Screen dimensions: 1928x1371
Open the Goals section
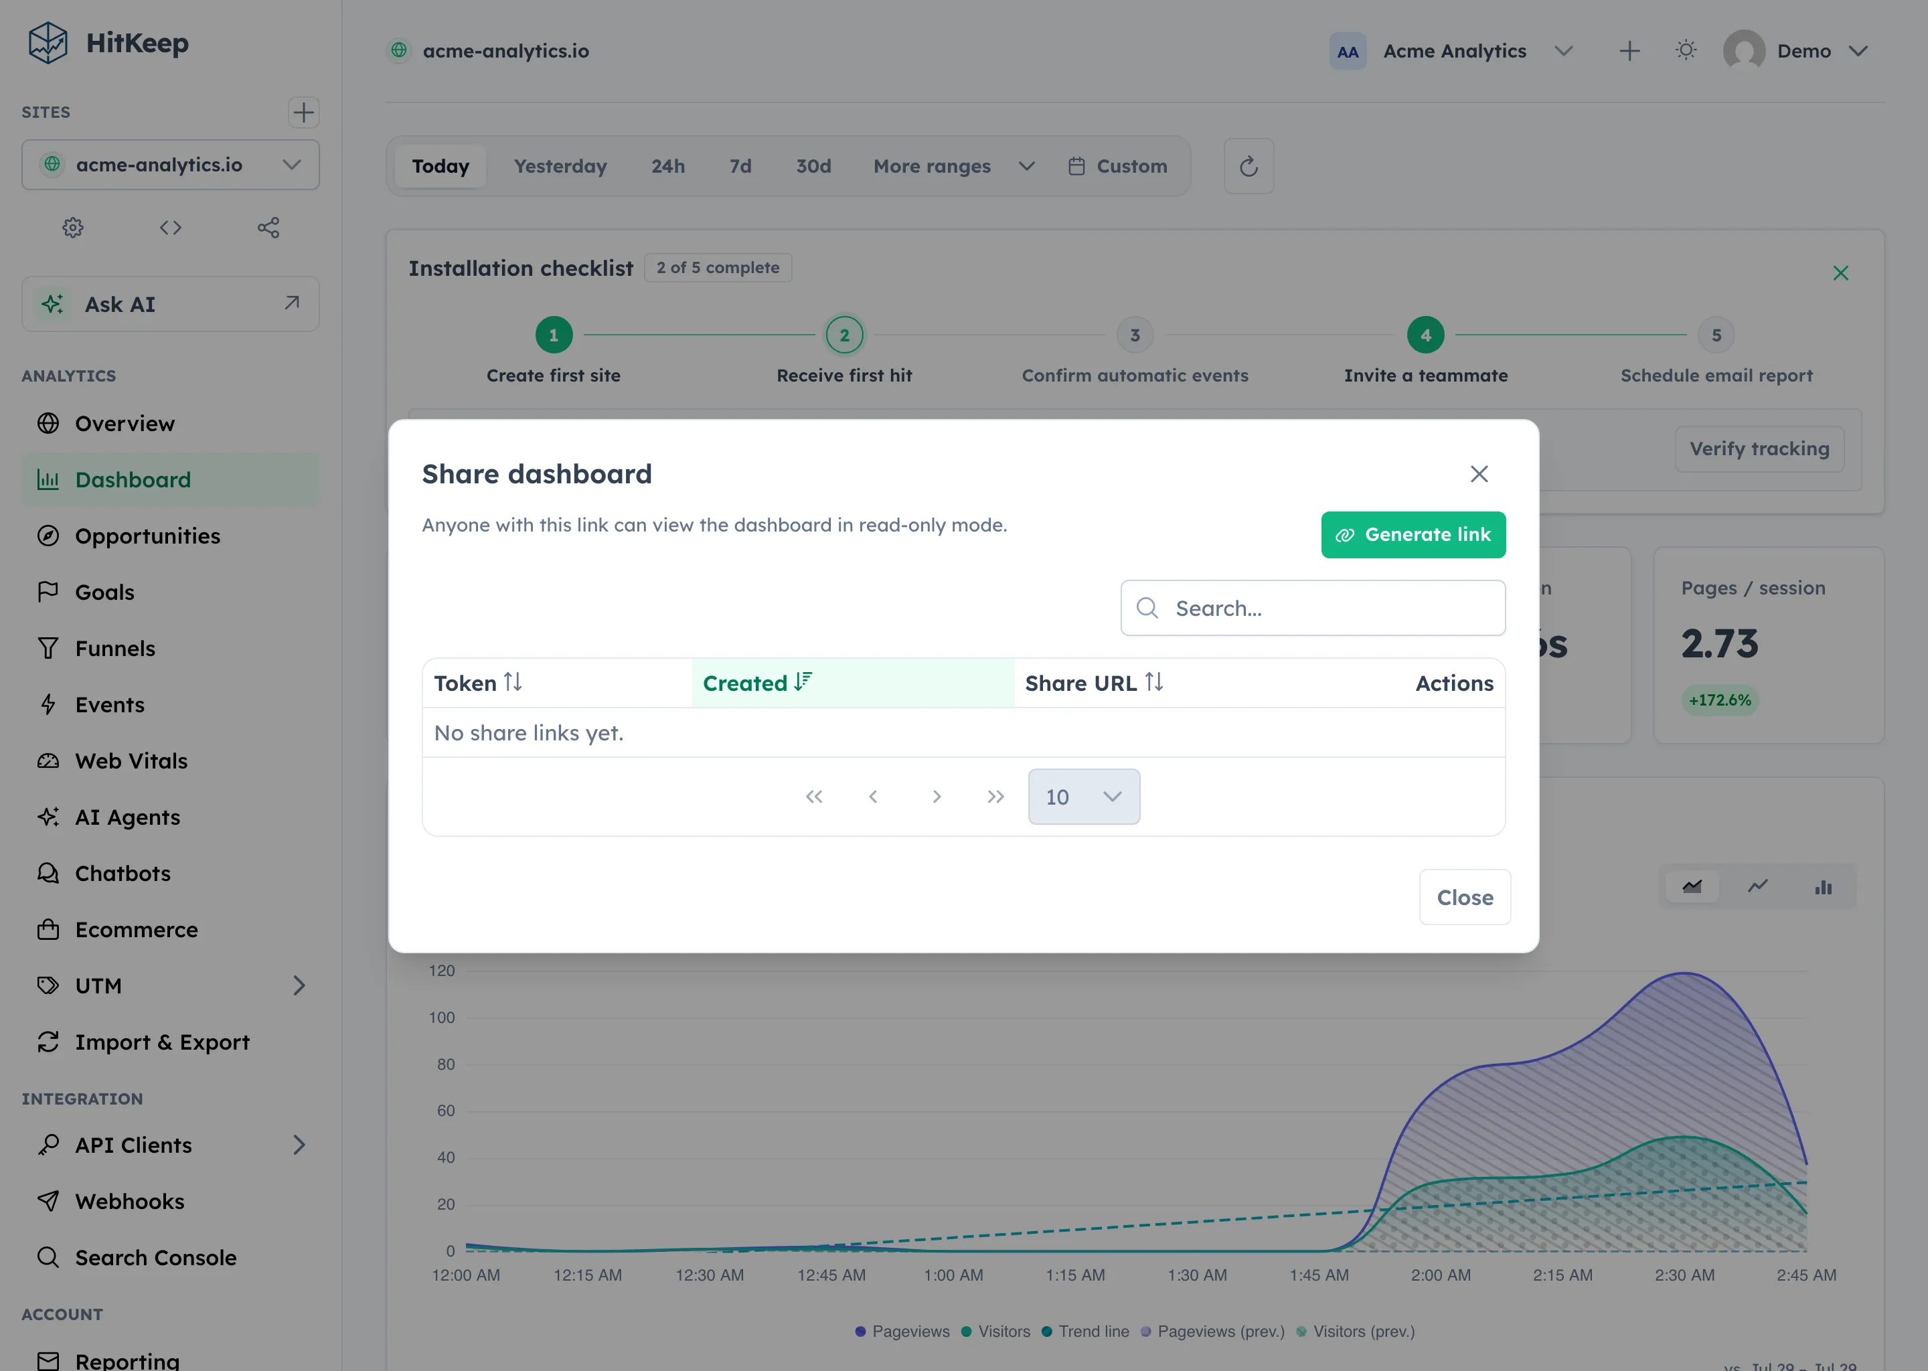coord(171,592)
